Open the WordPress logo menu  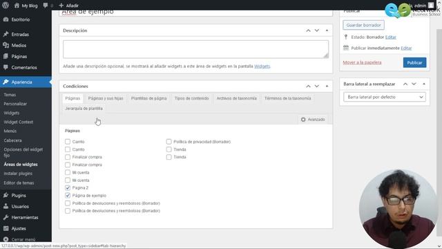tap(6, 6)
